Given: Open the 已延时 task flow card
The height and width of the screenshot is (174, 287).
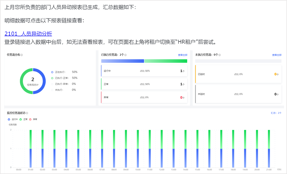Looking at the screenshot, I should click(x=238, y=74).
